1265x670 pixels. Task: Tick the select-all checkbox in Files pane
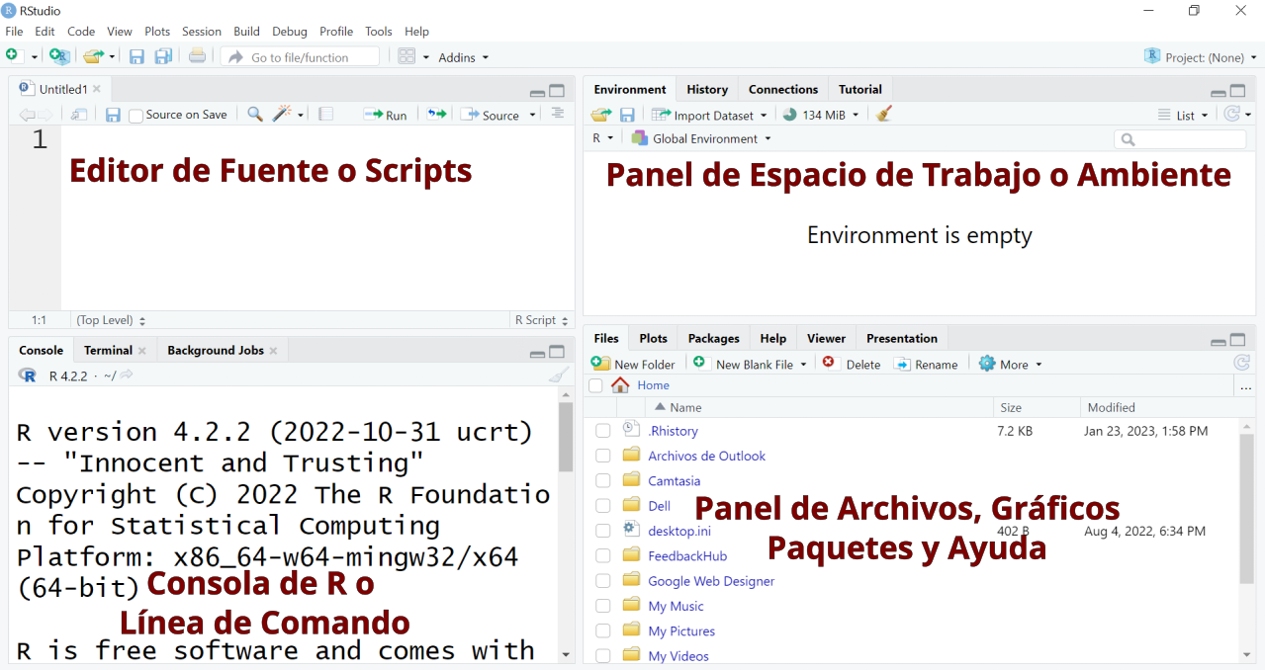[594, 385]
